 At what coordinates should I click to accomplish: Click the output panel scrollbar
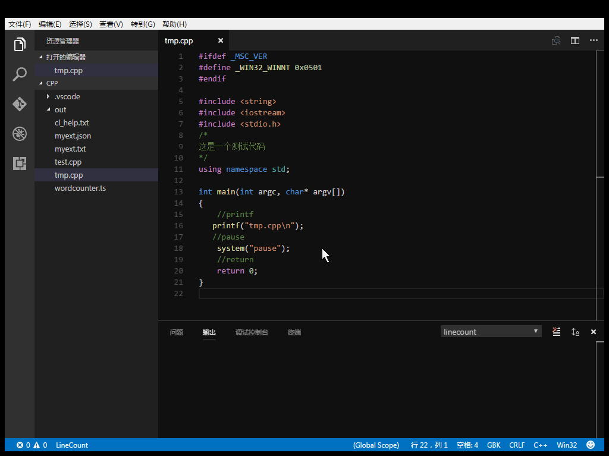point(600,389)
